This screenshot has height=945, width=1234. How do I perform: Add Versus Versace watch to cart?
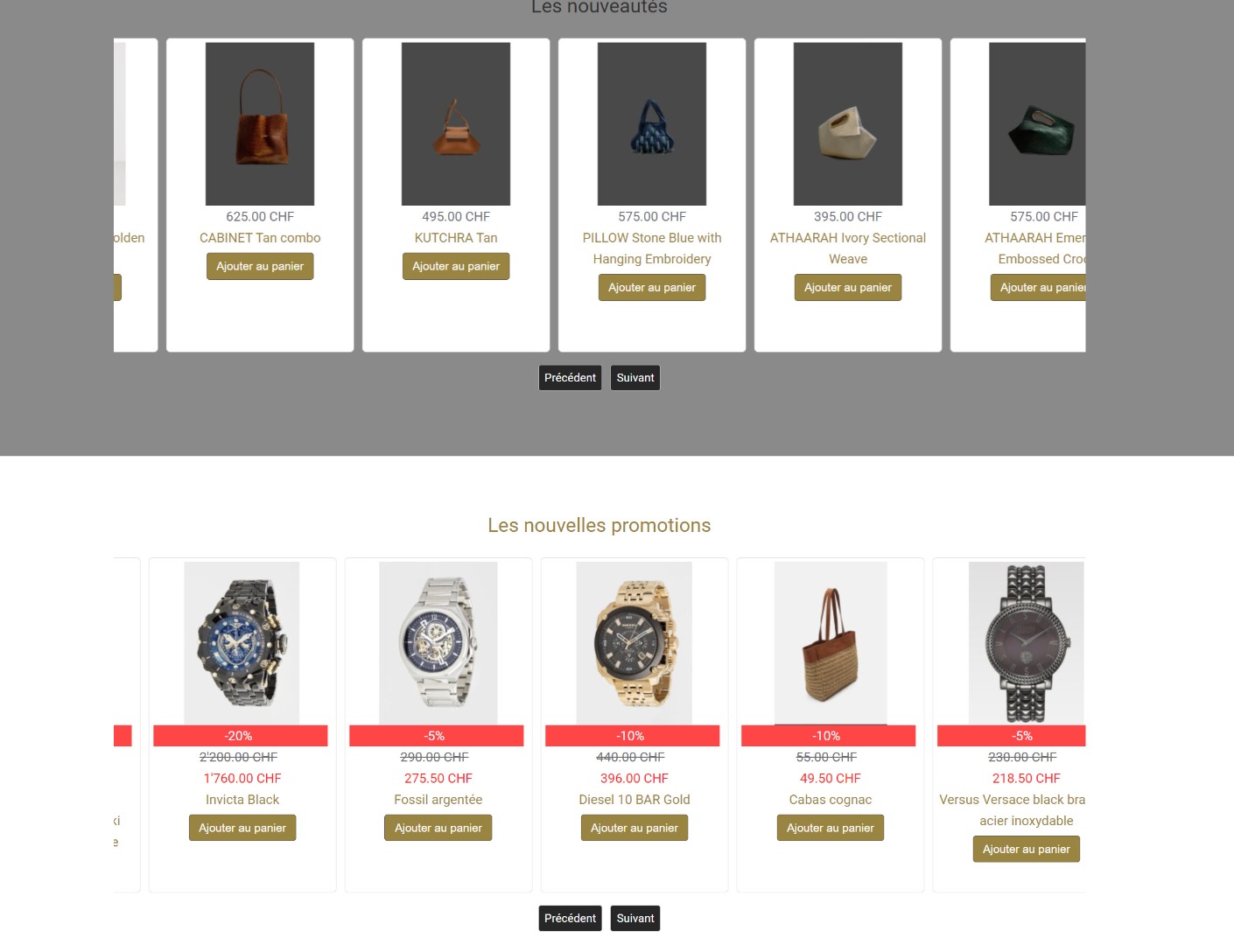click(x=1027, y=849)
